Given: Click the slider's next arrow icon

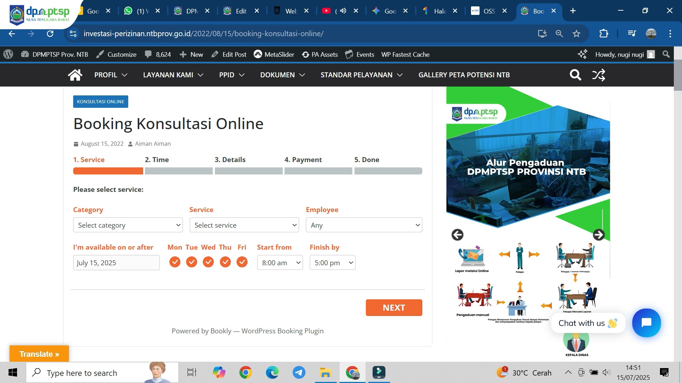Looking at the screenshot, I should [599, 235].
